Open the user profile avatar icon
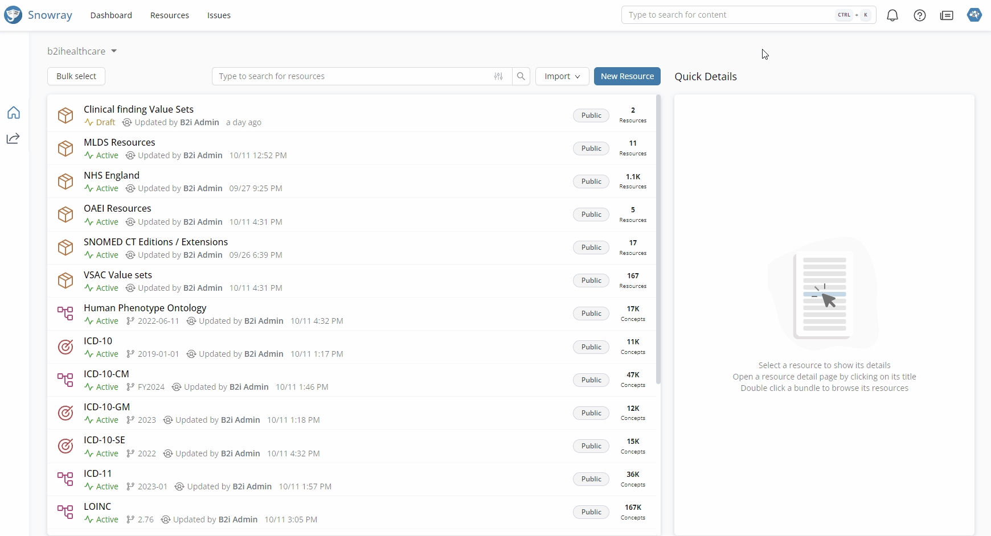 tap(974, 15)
